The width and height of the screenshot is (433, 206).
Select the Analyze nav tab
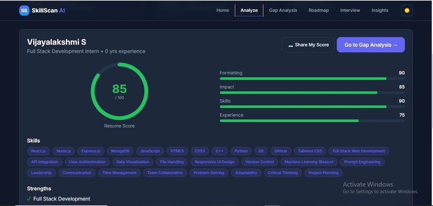pyautogui.click(x=249, y=10)
